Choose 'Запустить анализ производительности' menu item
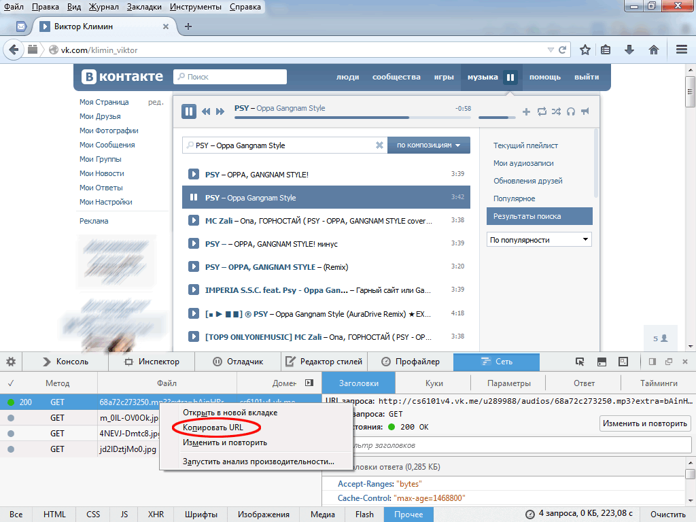The width and height of the screenshot is (696, 522). point(258,462)
